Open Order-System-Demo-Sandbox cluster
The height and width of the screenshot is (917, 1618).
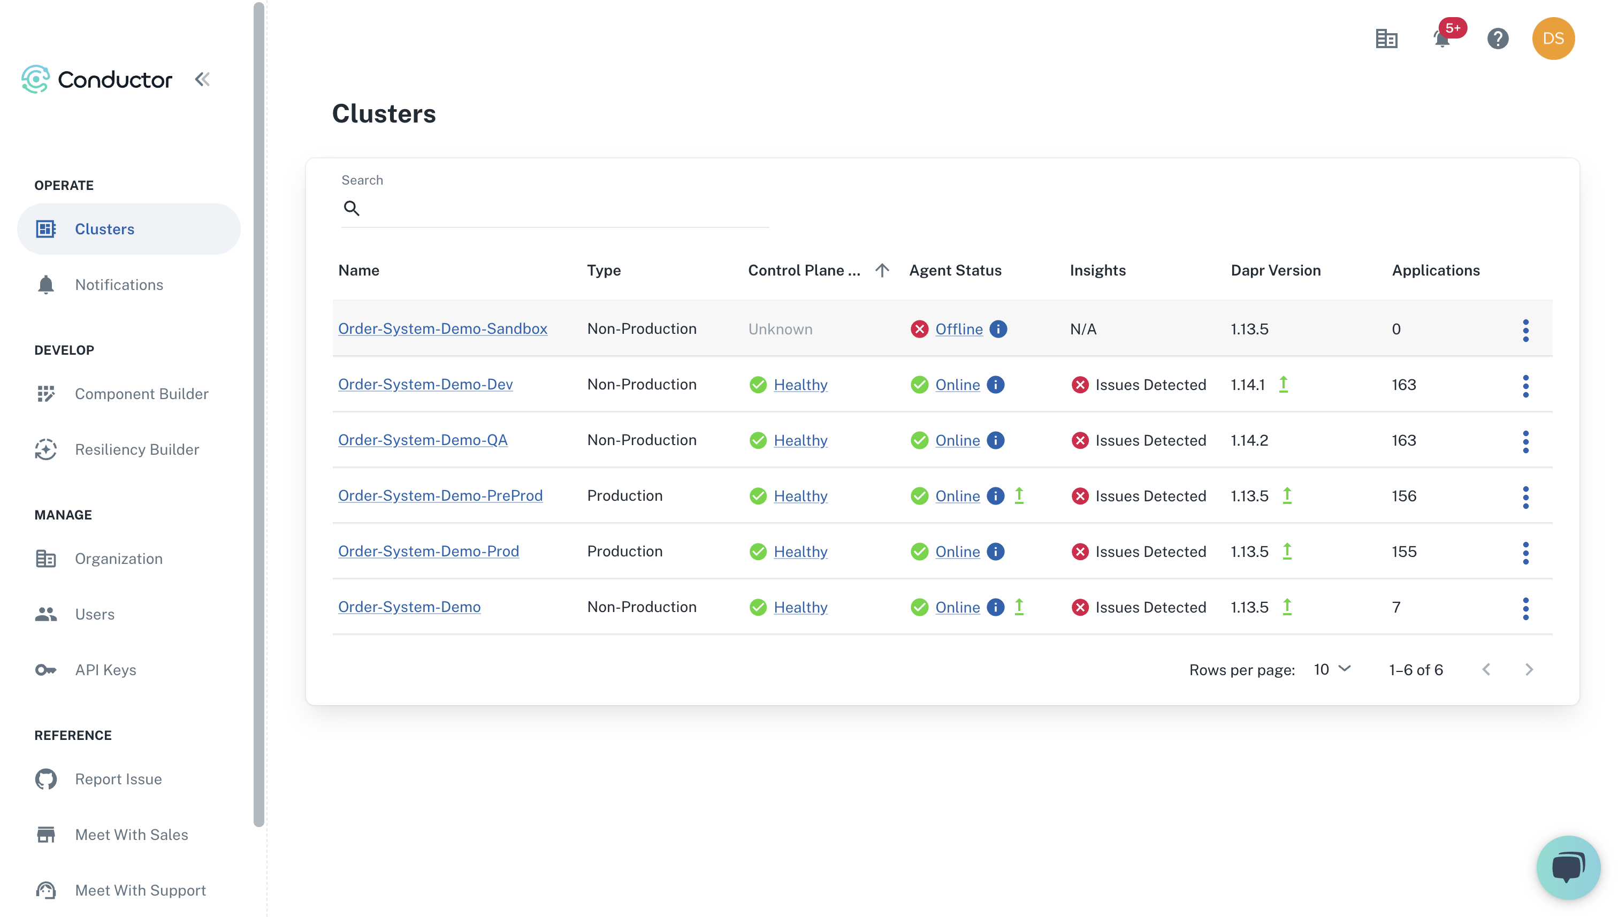[x=443, y=328]
